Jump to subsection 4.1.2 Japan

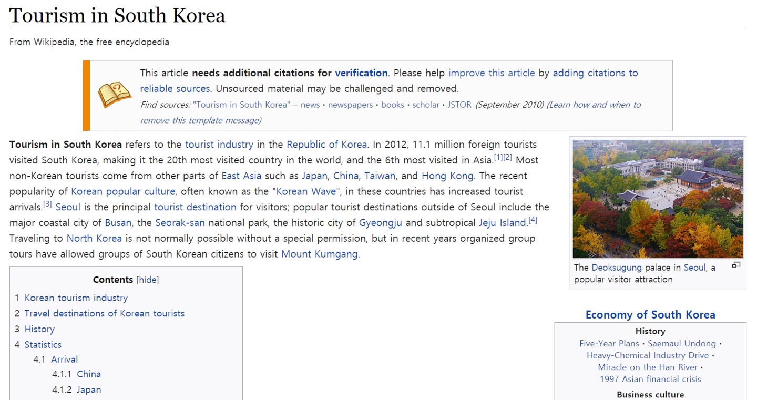tap(89, 390)
